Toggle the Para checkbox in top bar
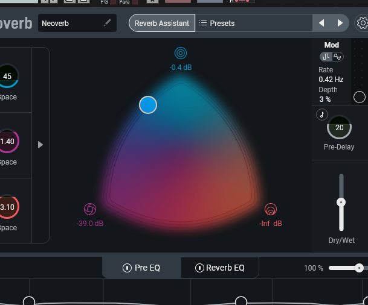Screen dimensions: 368x305 [x=135, y=2]
